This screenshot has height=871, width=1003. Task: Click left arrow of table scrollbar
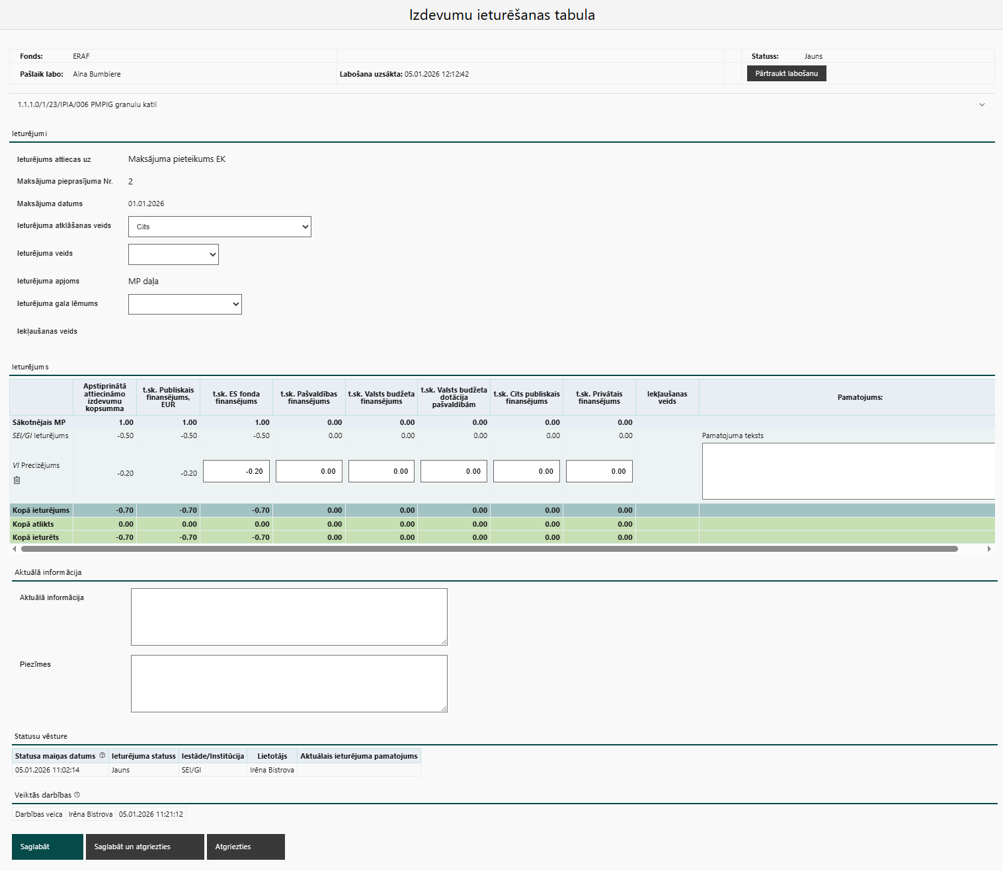(15, 549)
